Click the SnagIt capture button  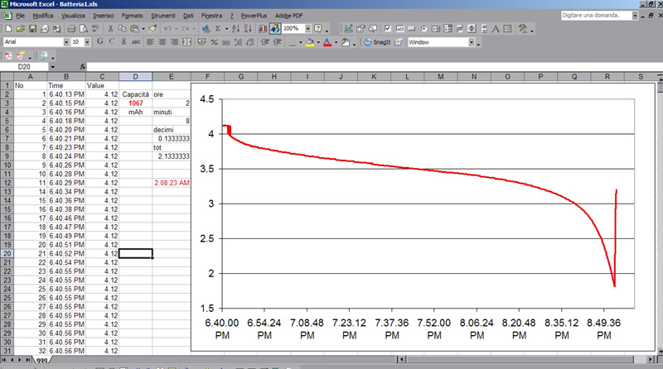click(x=377, y=42)
